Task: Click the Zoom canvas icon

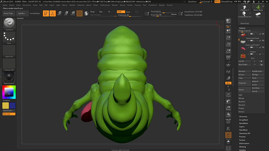Action: tap(228, 37)
